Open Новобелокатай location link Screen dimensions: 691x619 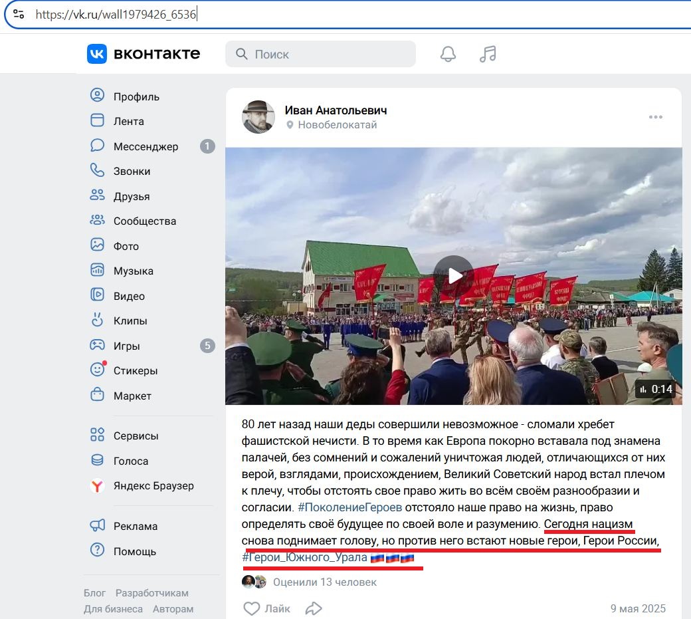click(337, 125)
